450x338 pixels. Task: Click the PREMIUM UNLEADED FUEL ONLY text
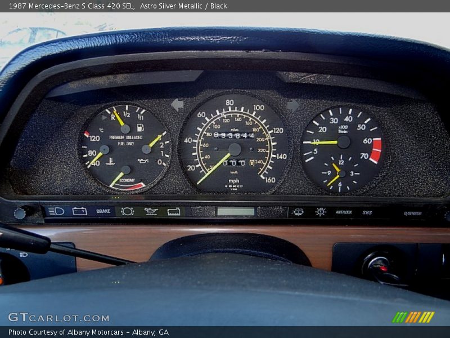(x=125, y=140)
